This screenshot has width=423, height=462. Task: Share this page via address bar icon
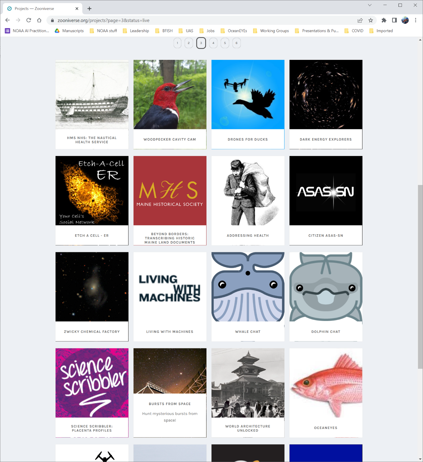coord(360,20)
